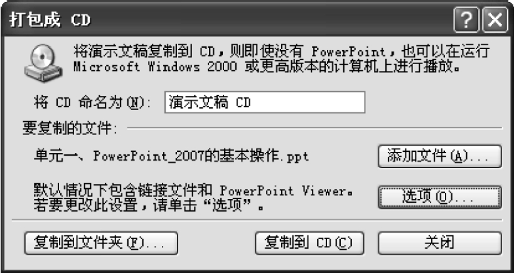
Task: Click the question mark help button
Action: click(466, 20)
